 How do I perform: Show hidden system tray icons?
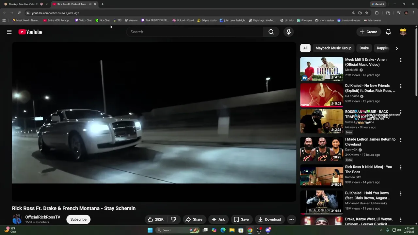[x=381, y=230]
